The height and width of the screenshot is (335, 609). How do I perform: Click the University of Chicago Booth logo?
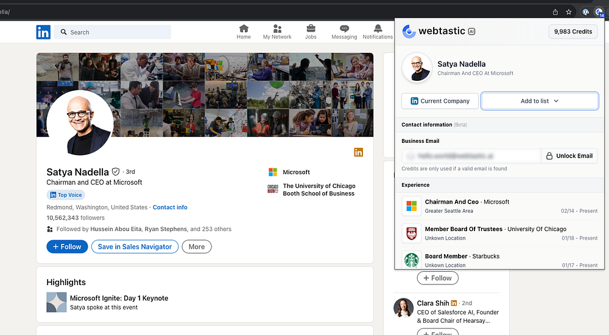pyautogui.click(x=273, y=189)
